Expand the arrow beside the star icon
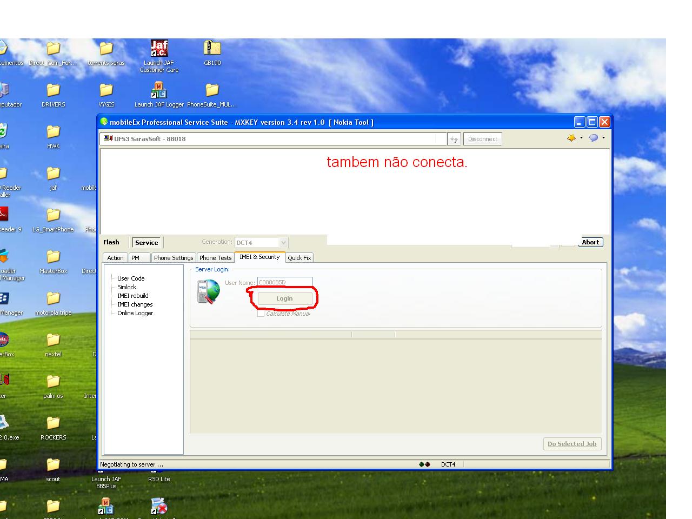Screen dimensions: 692x519 (x=582, y=138)
